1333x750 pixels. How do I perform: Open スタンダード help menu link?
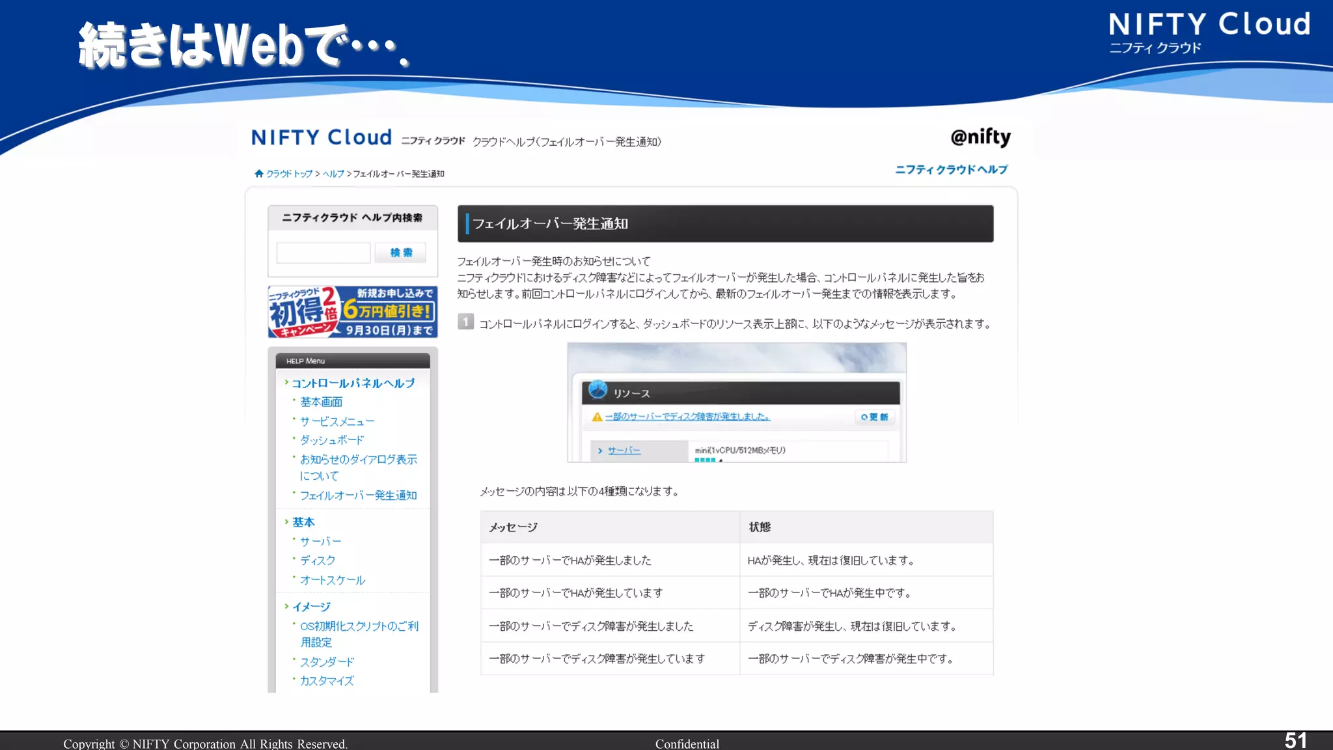(327, 662)
